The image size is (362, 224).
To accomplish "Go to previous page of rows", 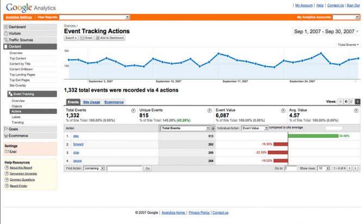I will click(x=350, y=168).
